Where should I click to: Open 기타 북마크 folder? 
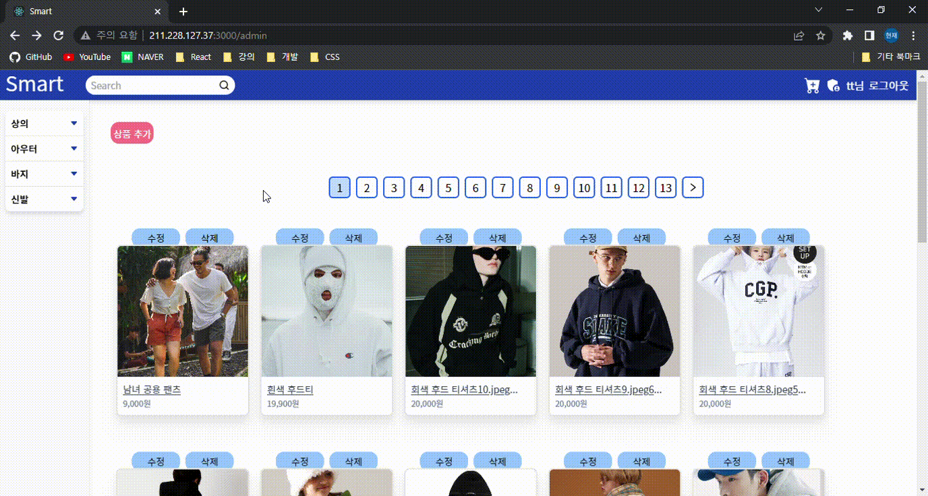pyautogui.click(x=891, y=57)
